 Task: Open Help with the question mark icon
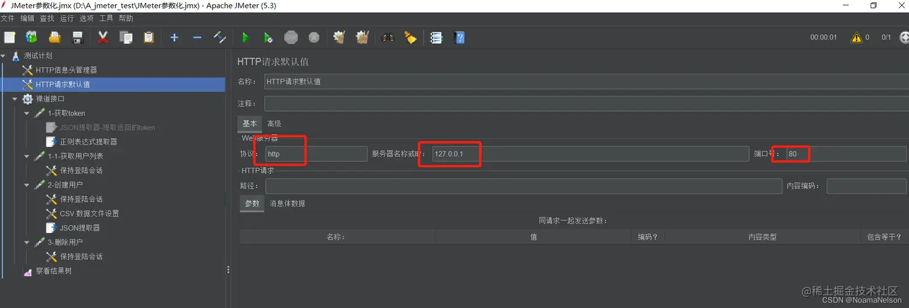click(459, 37)
